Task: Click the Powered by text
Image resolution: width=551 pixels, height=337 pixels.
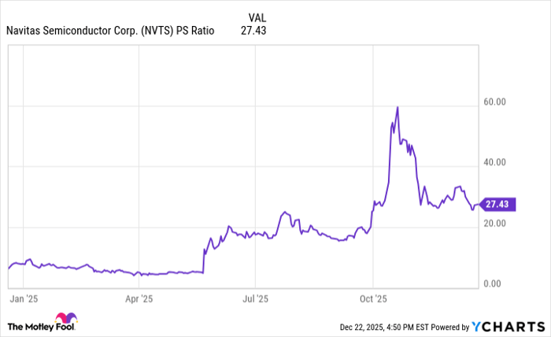Action: tap(450, 328)
